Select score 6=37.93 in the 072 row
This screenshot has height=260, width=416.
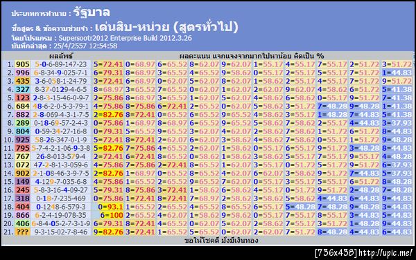397,165
